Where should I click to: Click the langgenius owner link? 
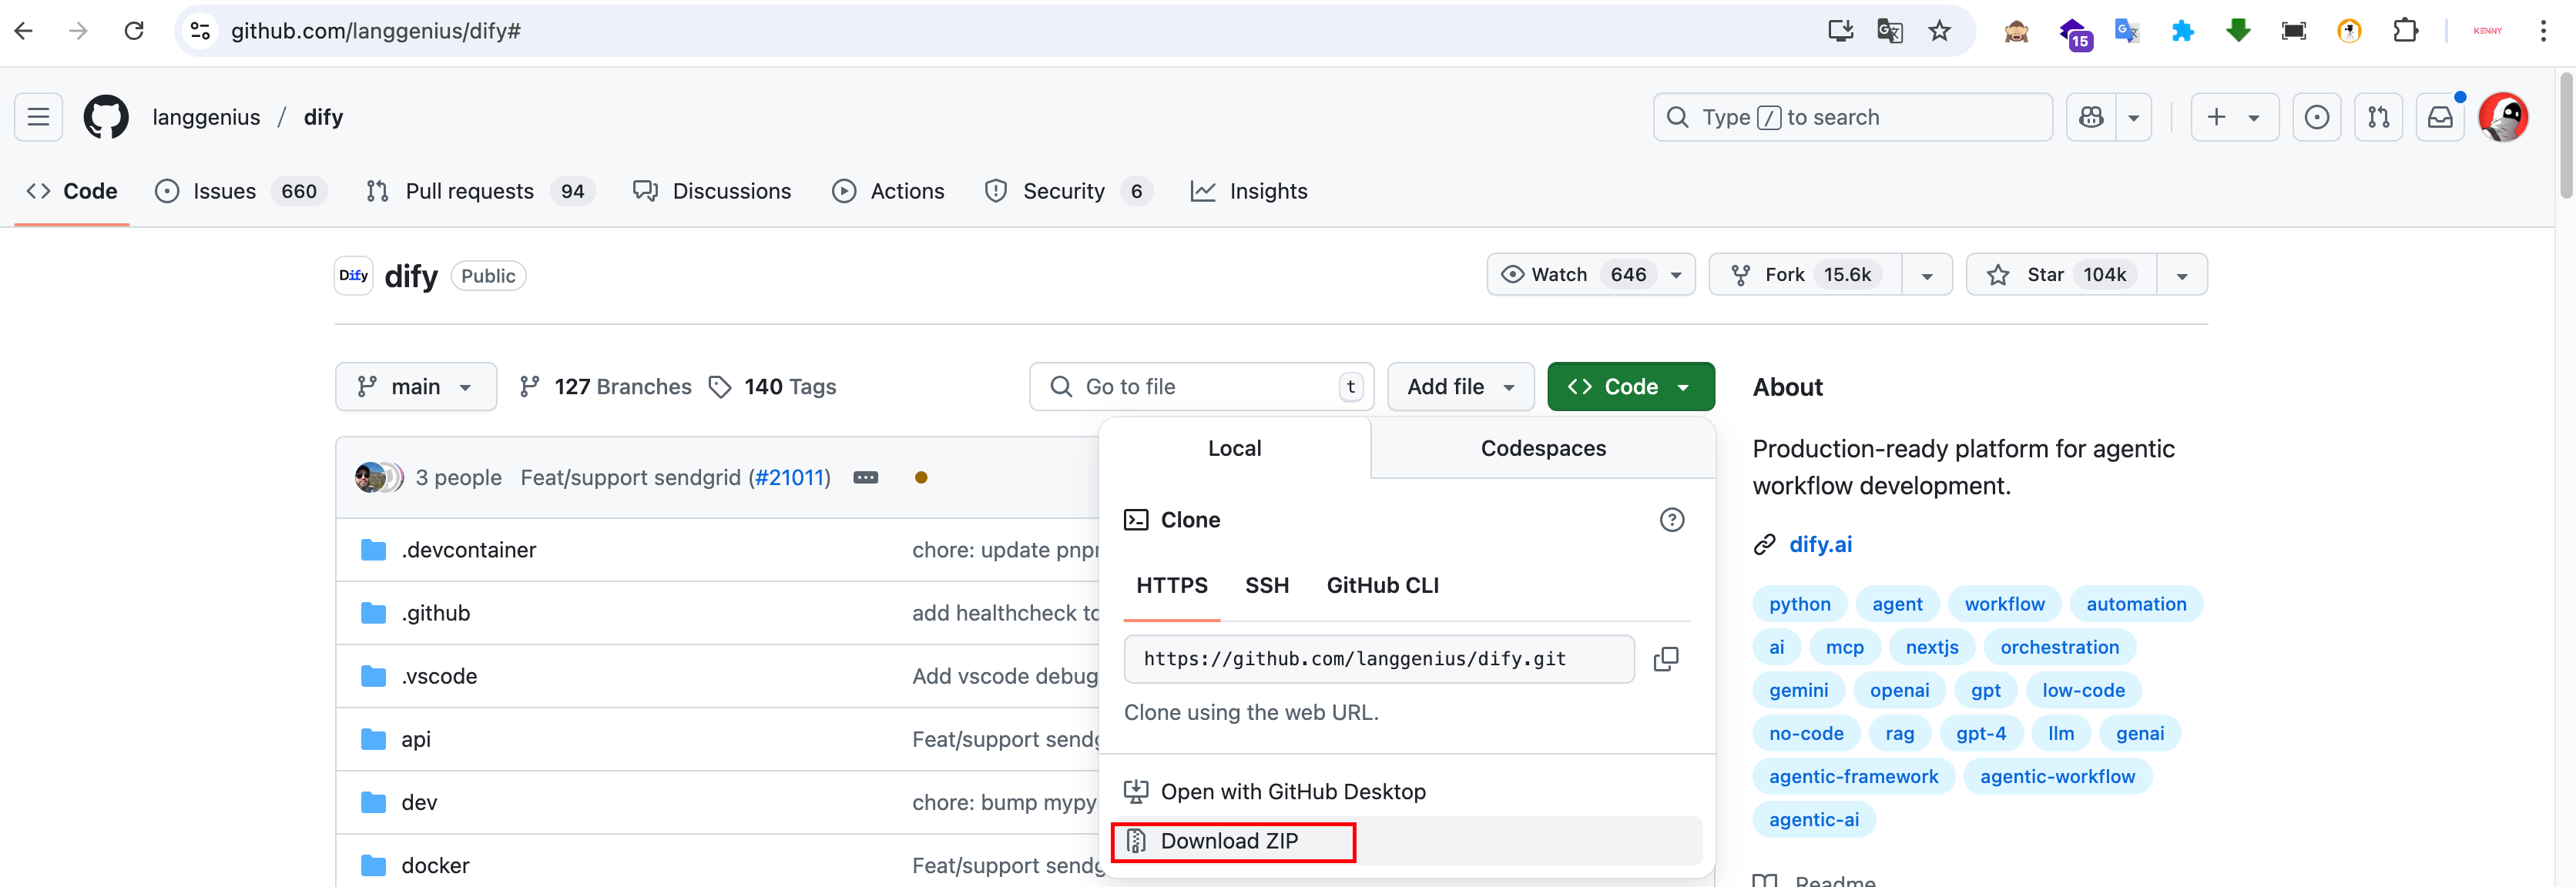(x=206, y=117)
